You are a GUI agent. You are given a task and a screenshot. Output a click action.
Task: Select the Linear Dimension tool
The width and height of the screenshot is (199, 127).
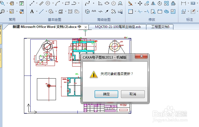pyautogui.click(x=183, y=3)
